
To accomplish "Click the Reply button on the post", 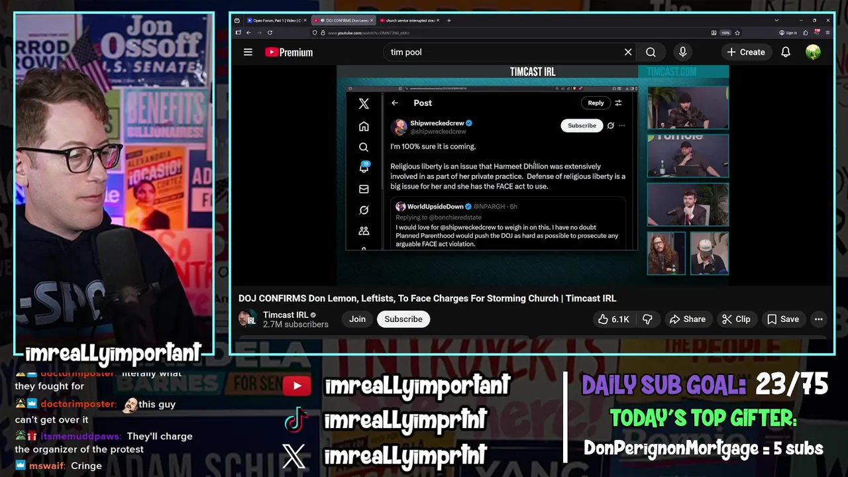I will [596, 103].
